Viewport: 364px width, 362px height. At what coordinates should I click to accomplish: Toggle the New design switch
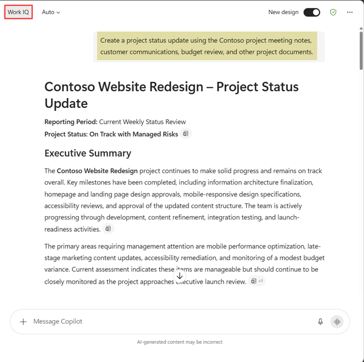tap(312, 12)
